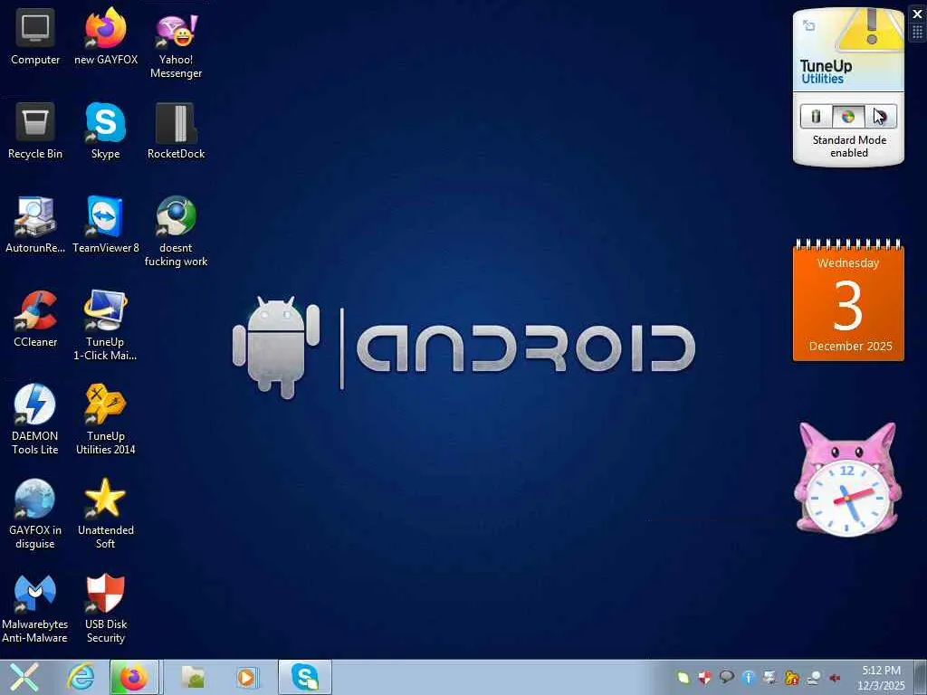Screen dimensions: 927x695
Task: Open the DAEMON Tools Lite shortcut
Action: (35, 420)
